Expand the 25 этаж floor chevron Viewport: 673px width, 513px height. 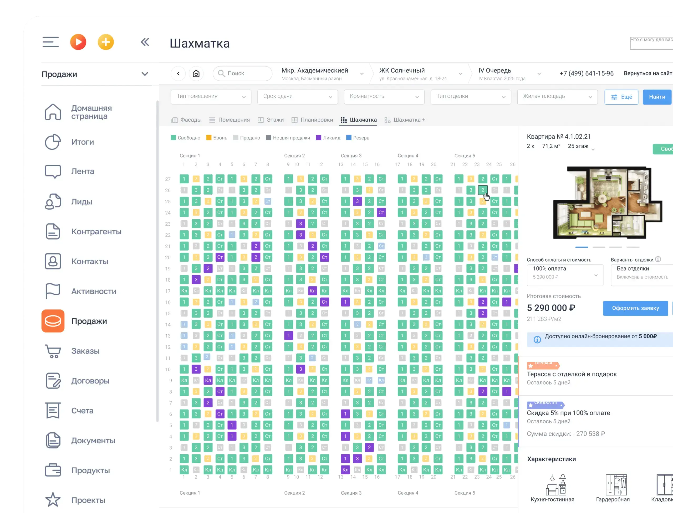[x=593, y=149]
